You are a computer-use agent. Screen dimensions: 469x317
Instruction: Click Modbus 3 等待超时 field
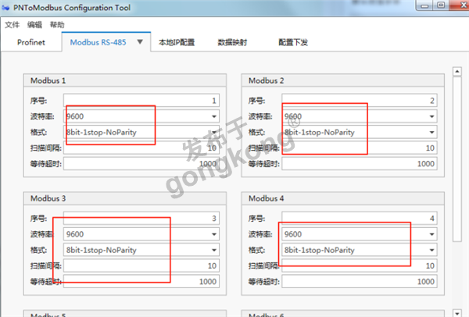(x=141, y=281)
